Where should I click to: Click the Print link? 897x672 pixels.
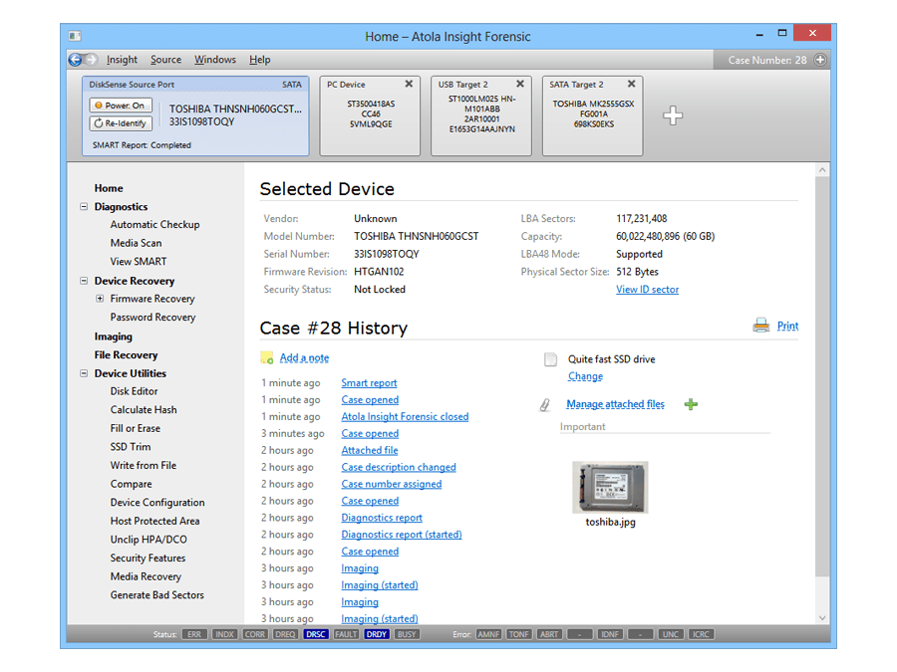tap(787, 326)
